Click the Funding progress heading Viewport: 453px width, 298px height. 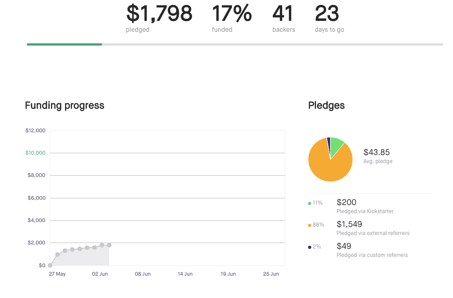coord(64,105)
